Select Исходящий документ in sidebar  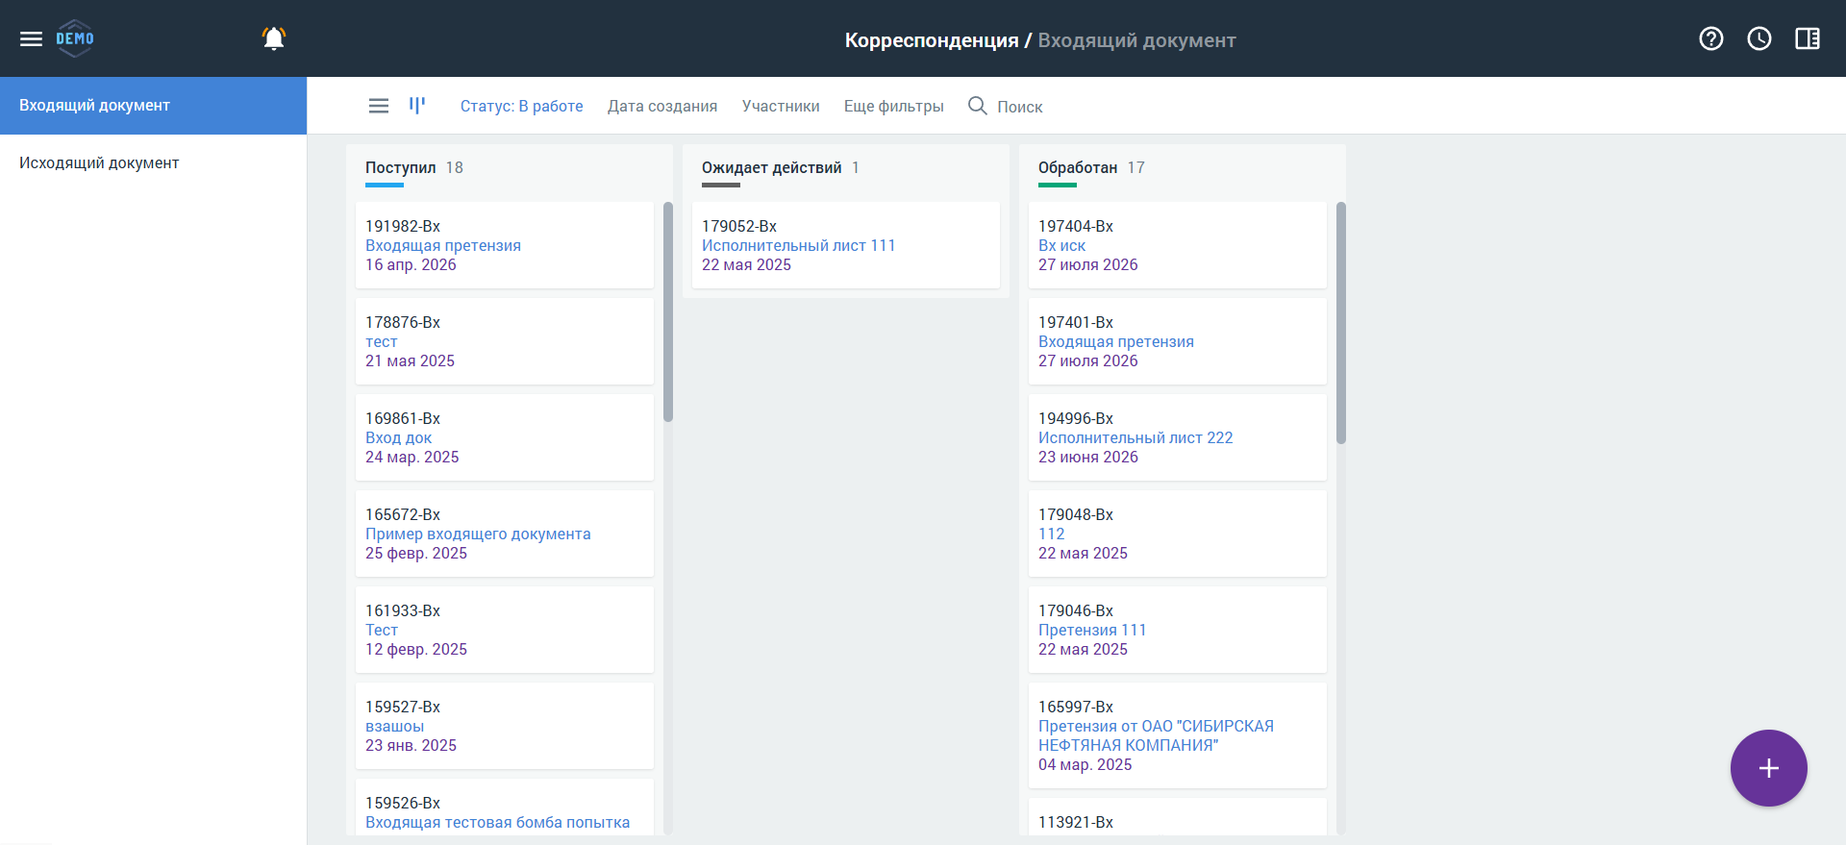coord(154,163)
